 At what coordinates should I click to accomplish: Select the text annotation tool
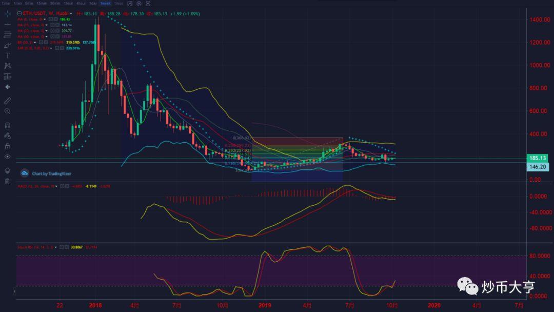point(8,55)
